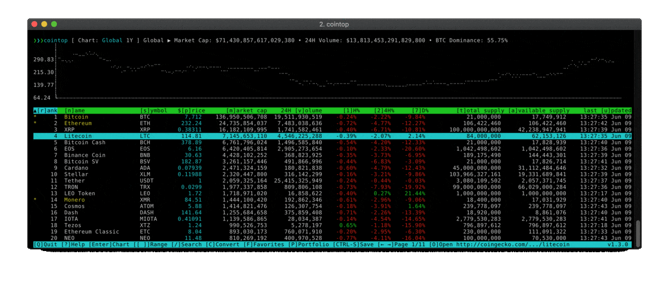Click the USDT symbol cell

[147, 181]
